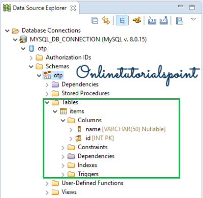This screenshot has width=203, height=198.
Task: Collapse the MYSQL_DB_CONNECTION node
Action: point(15,40)
